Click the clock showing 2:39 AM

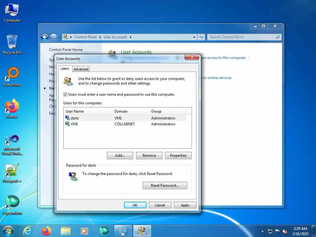300,231
